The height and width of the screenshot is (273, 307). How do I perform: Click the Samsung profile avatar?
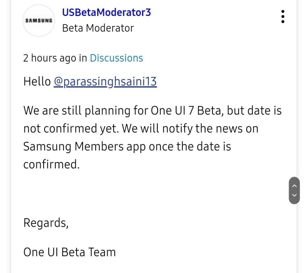point(39,21)
